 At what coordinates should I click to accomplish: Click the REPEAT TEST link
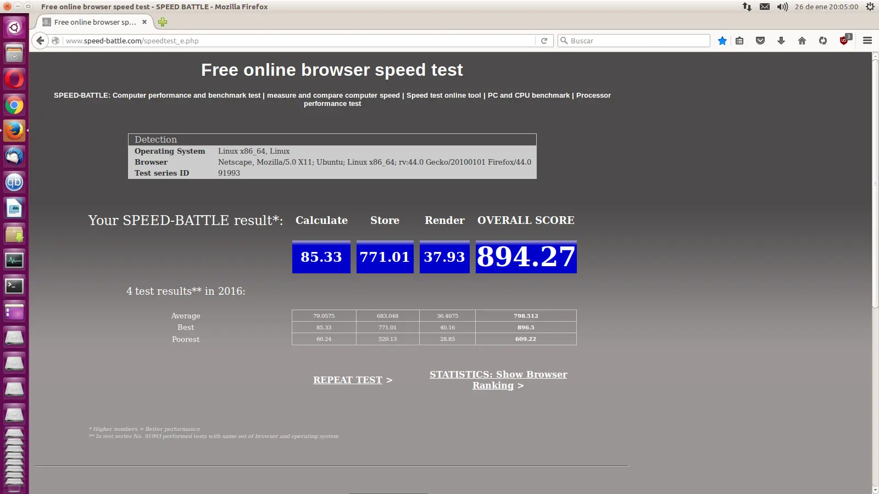point(348,379)
